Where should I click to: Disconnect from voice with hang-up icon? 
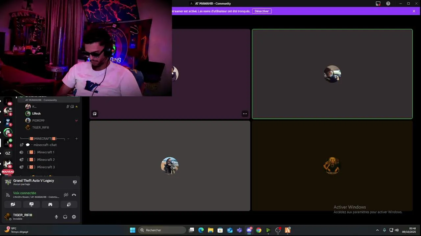(x=74, y=195)
